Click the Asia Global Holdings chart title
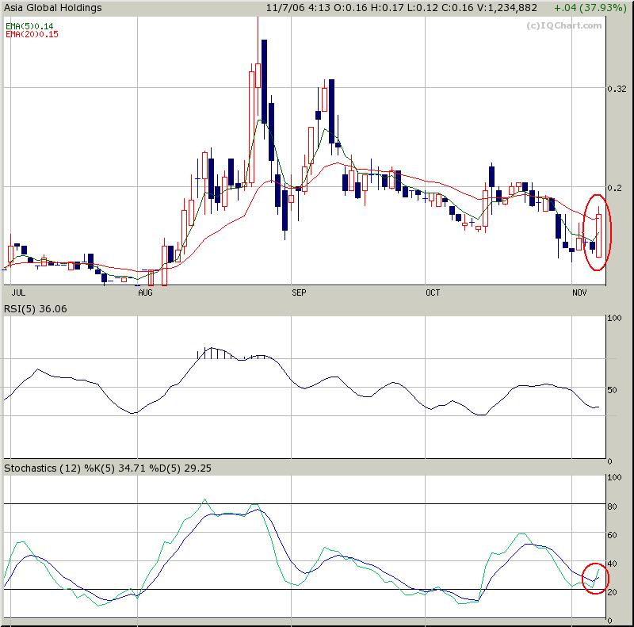The height and width of the screenshot is (627, 634). [54, 8]
